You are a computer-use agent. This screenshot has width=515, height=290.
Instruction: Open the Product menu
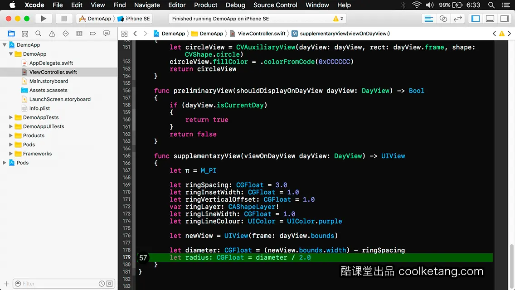click(206, 5)
